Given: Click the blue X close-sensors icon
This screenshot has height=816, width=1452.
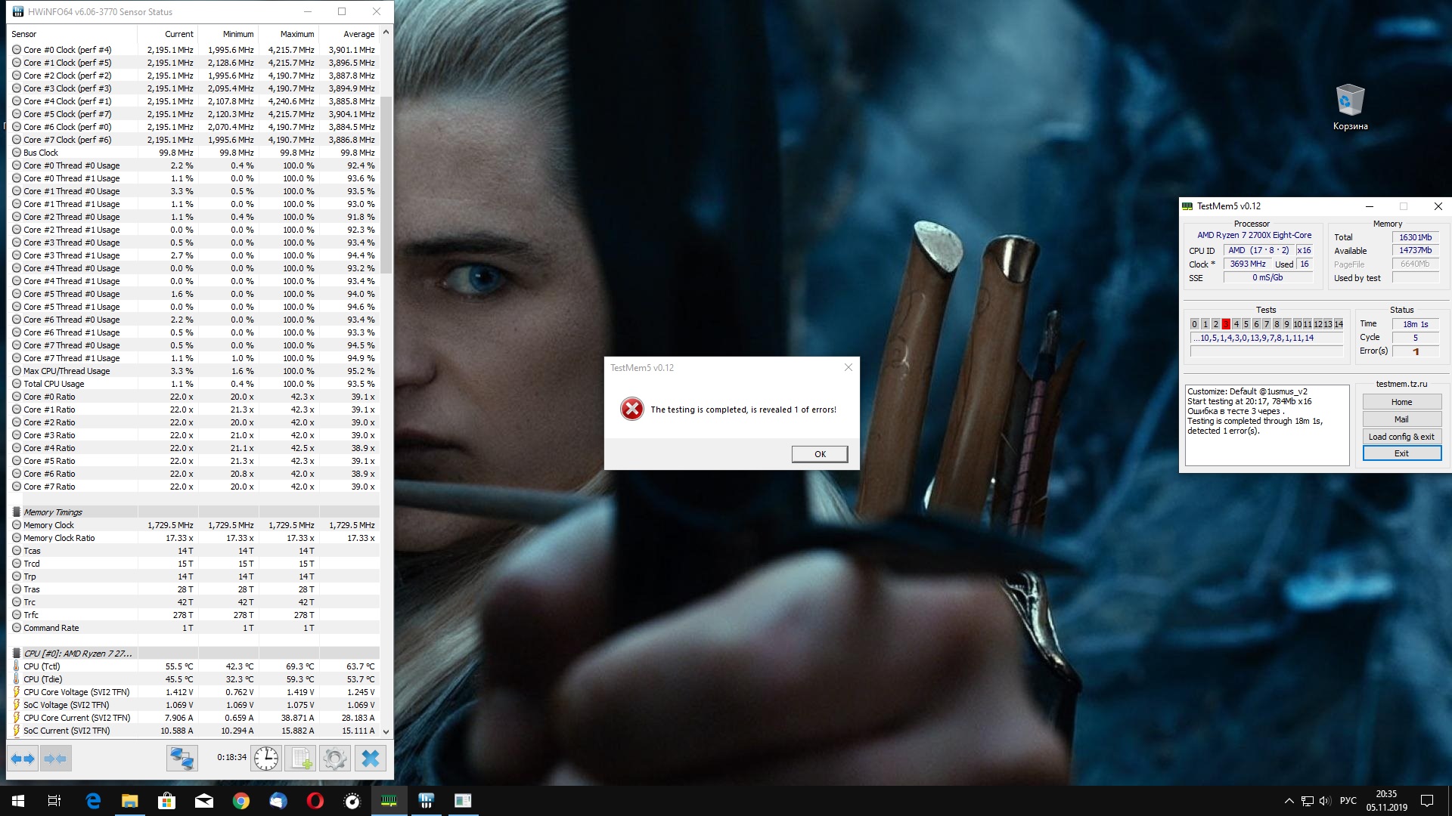Looking at the screenshot, I should (370, 758).
